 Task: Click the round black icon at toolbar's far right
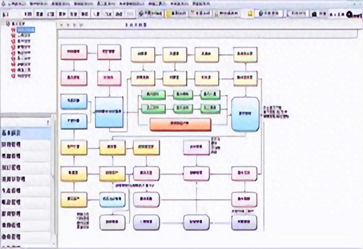click(x=349, y=15)
